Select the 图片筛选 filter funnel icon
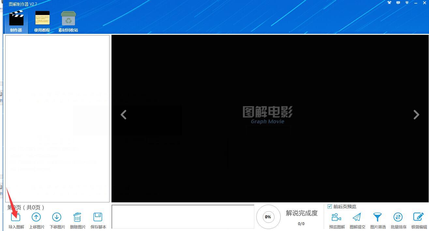The image size is (429, 231). click(x=377, y=217)
